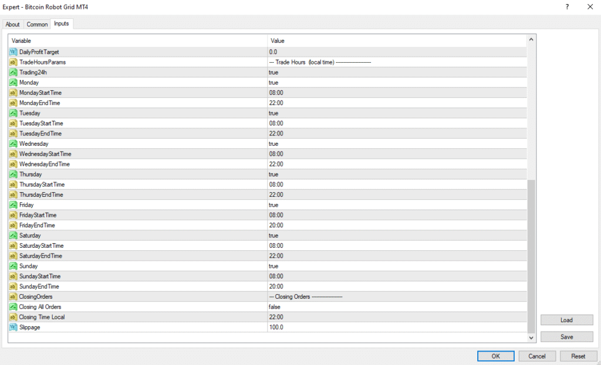Open the Tuesday value dropdown
This screenshot has height=365, width=601.
(396, 113)
